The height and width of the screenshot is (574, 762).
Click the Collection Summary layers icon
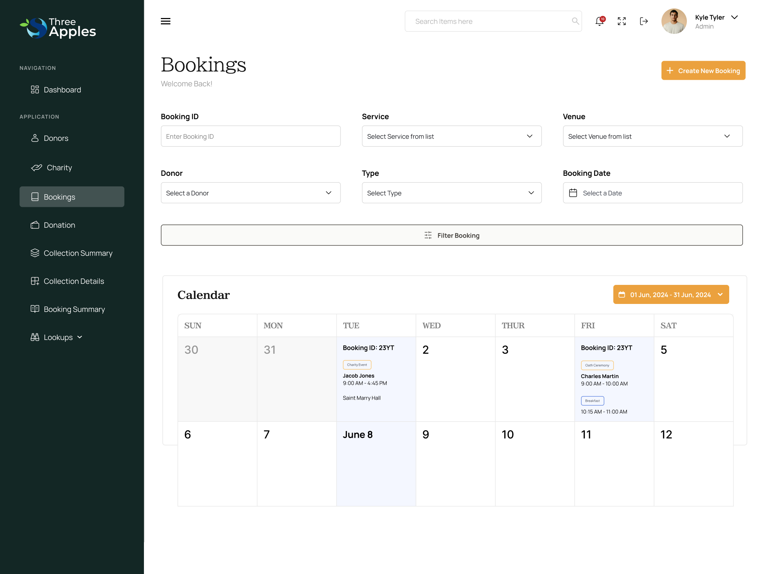tap(35, 253)
